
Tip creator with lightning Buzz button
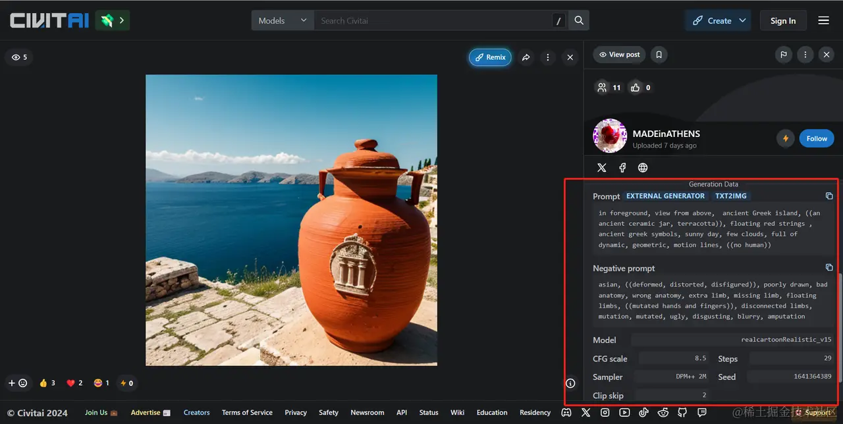click(x=785, y=138)
